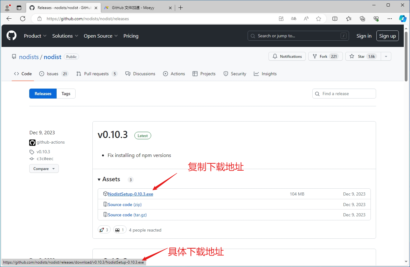
Task: Click the repository icon beside nodists
Action: pos(14,57)
